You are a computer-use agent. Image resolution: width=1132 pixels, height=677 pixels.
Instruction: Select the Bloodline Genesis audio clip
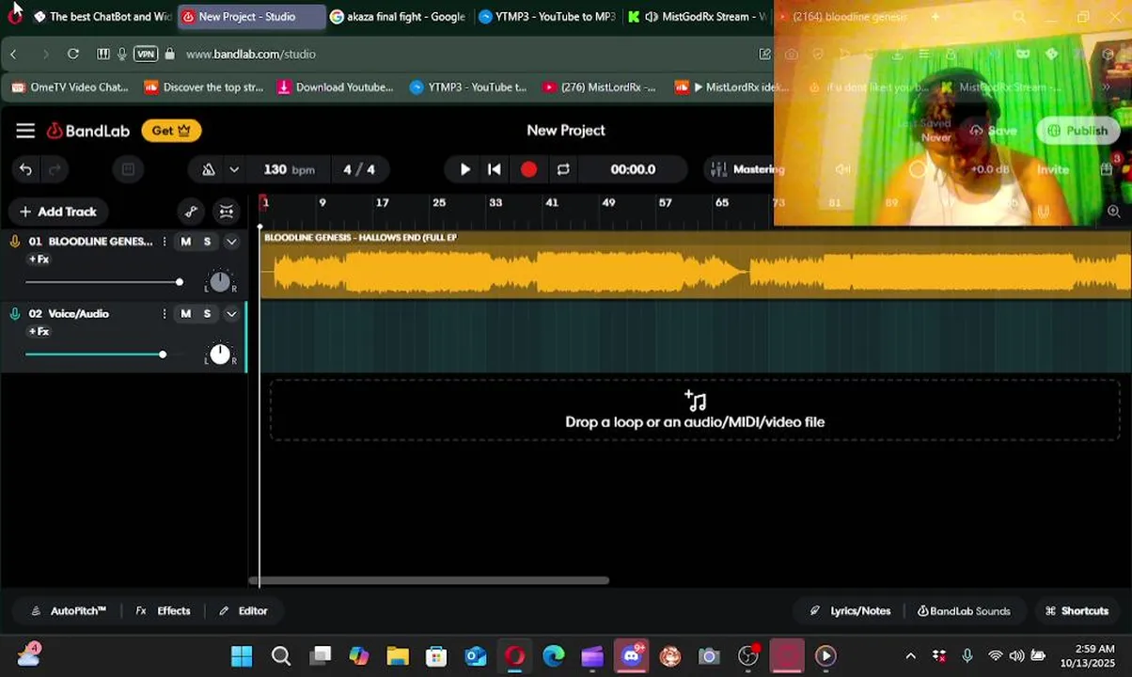696,265
